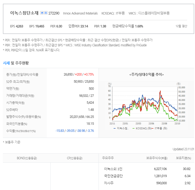Click the blue 시세 heading link
Image resolution: width=195 pixels, height=190 pixels.
coord(6,63)
